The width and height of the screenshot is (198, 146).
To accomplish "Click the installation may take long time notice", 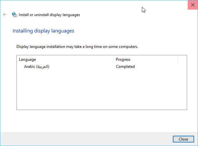I will 77,47.
